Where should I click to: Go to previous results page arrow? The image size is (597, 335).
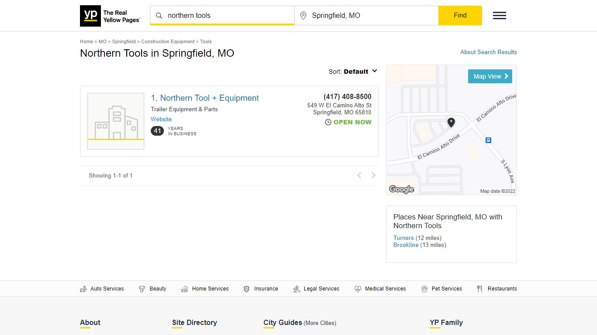[359, 175]
